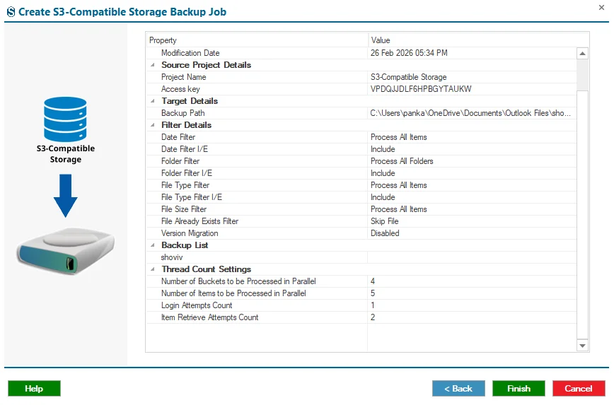Click the Target Details heading

tap(190, 101)
